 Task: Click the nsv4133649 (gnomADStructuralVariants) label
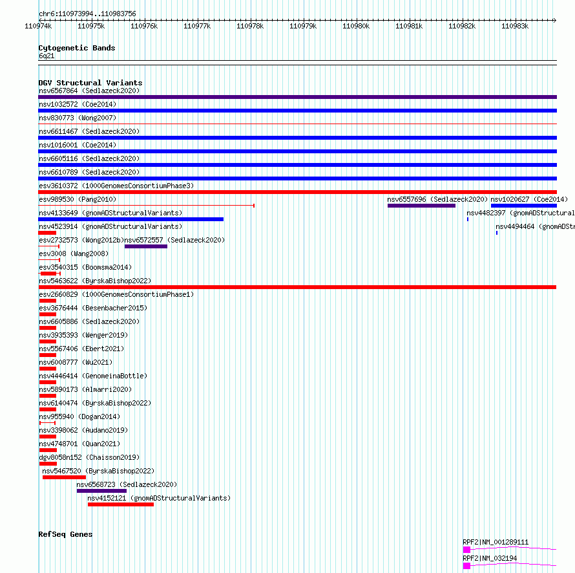(110, 213)
